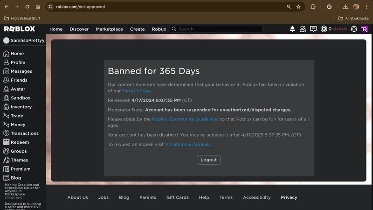Open Privacy footer link

click(x=289, y=197)
